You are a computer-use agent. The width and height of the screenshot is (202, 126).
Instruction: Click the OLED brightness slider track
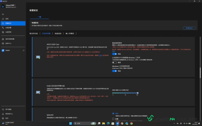pyautogui.click(x=125, y=93)
